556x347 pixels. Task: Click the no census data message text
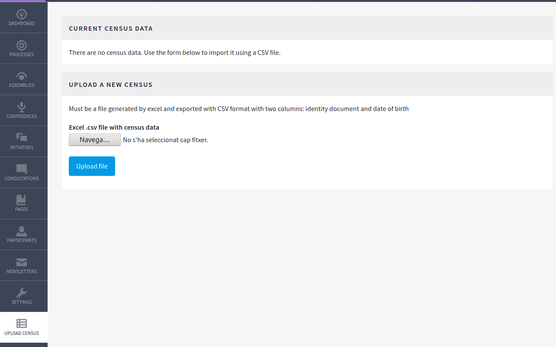[x=174, y=52]
